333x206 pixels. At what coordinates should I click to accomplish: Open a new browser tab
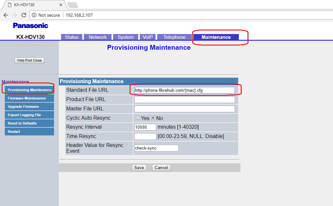click(x=73, y=5)
